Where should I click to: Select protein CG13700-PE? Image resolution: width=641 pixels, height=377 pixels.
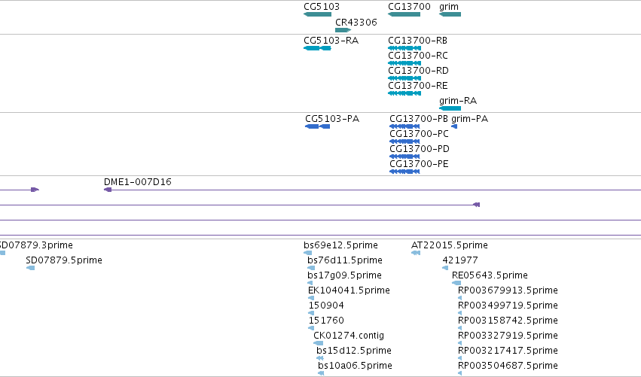[404, 172]
